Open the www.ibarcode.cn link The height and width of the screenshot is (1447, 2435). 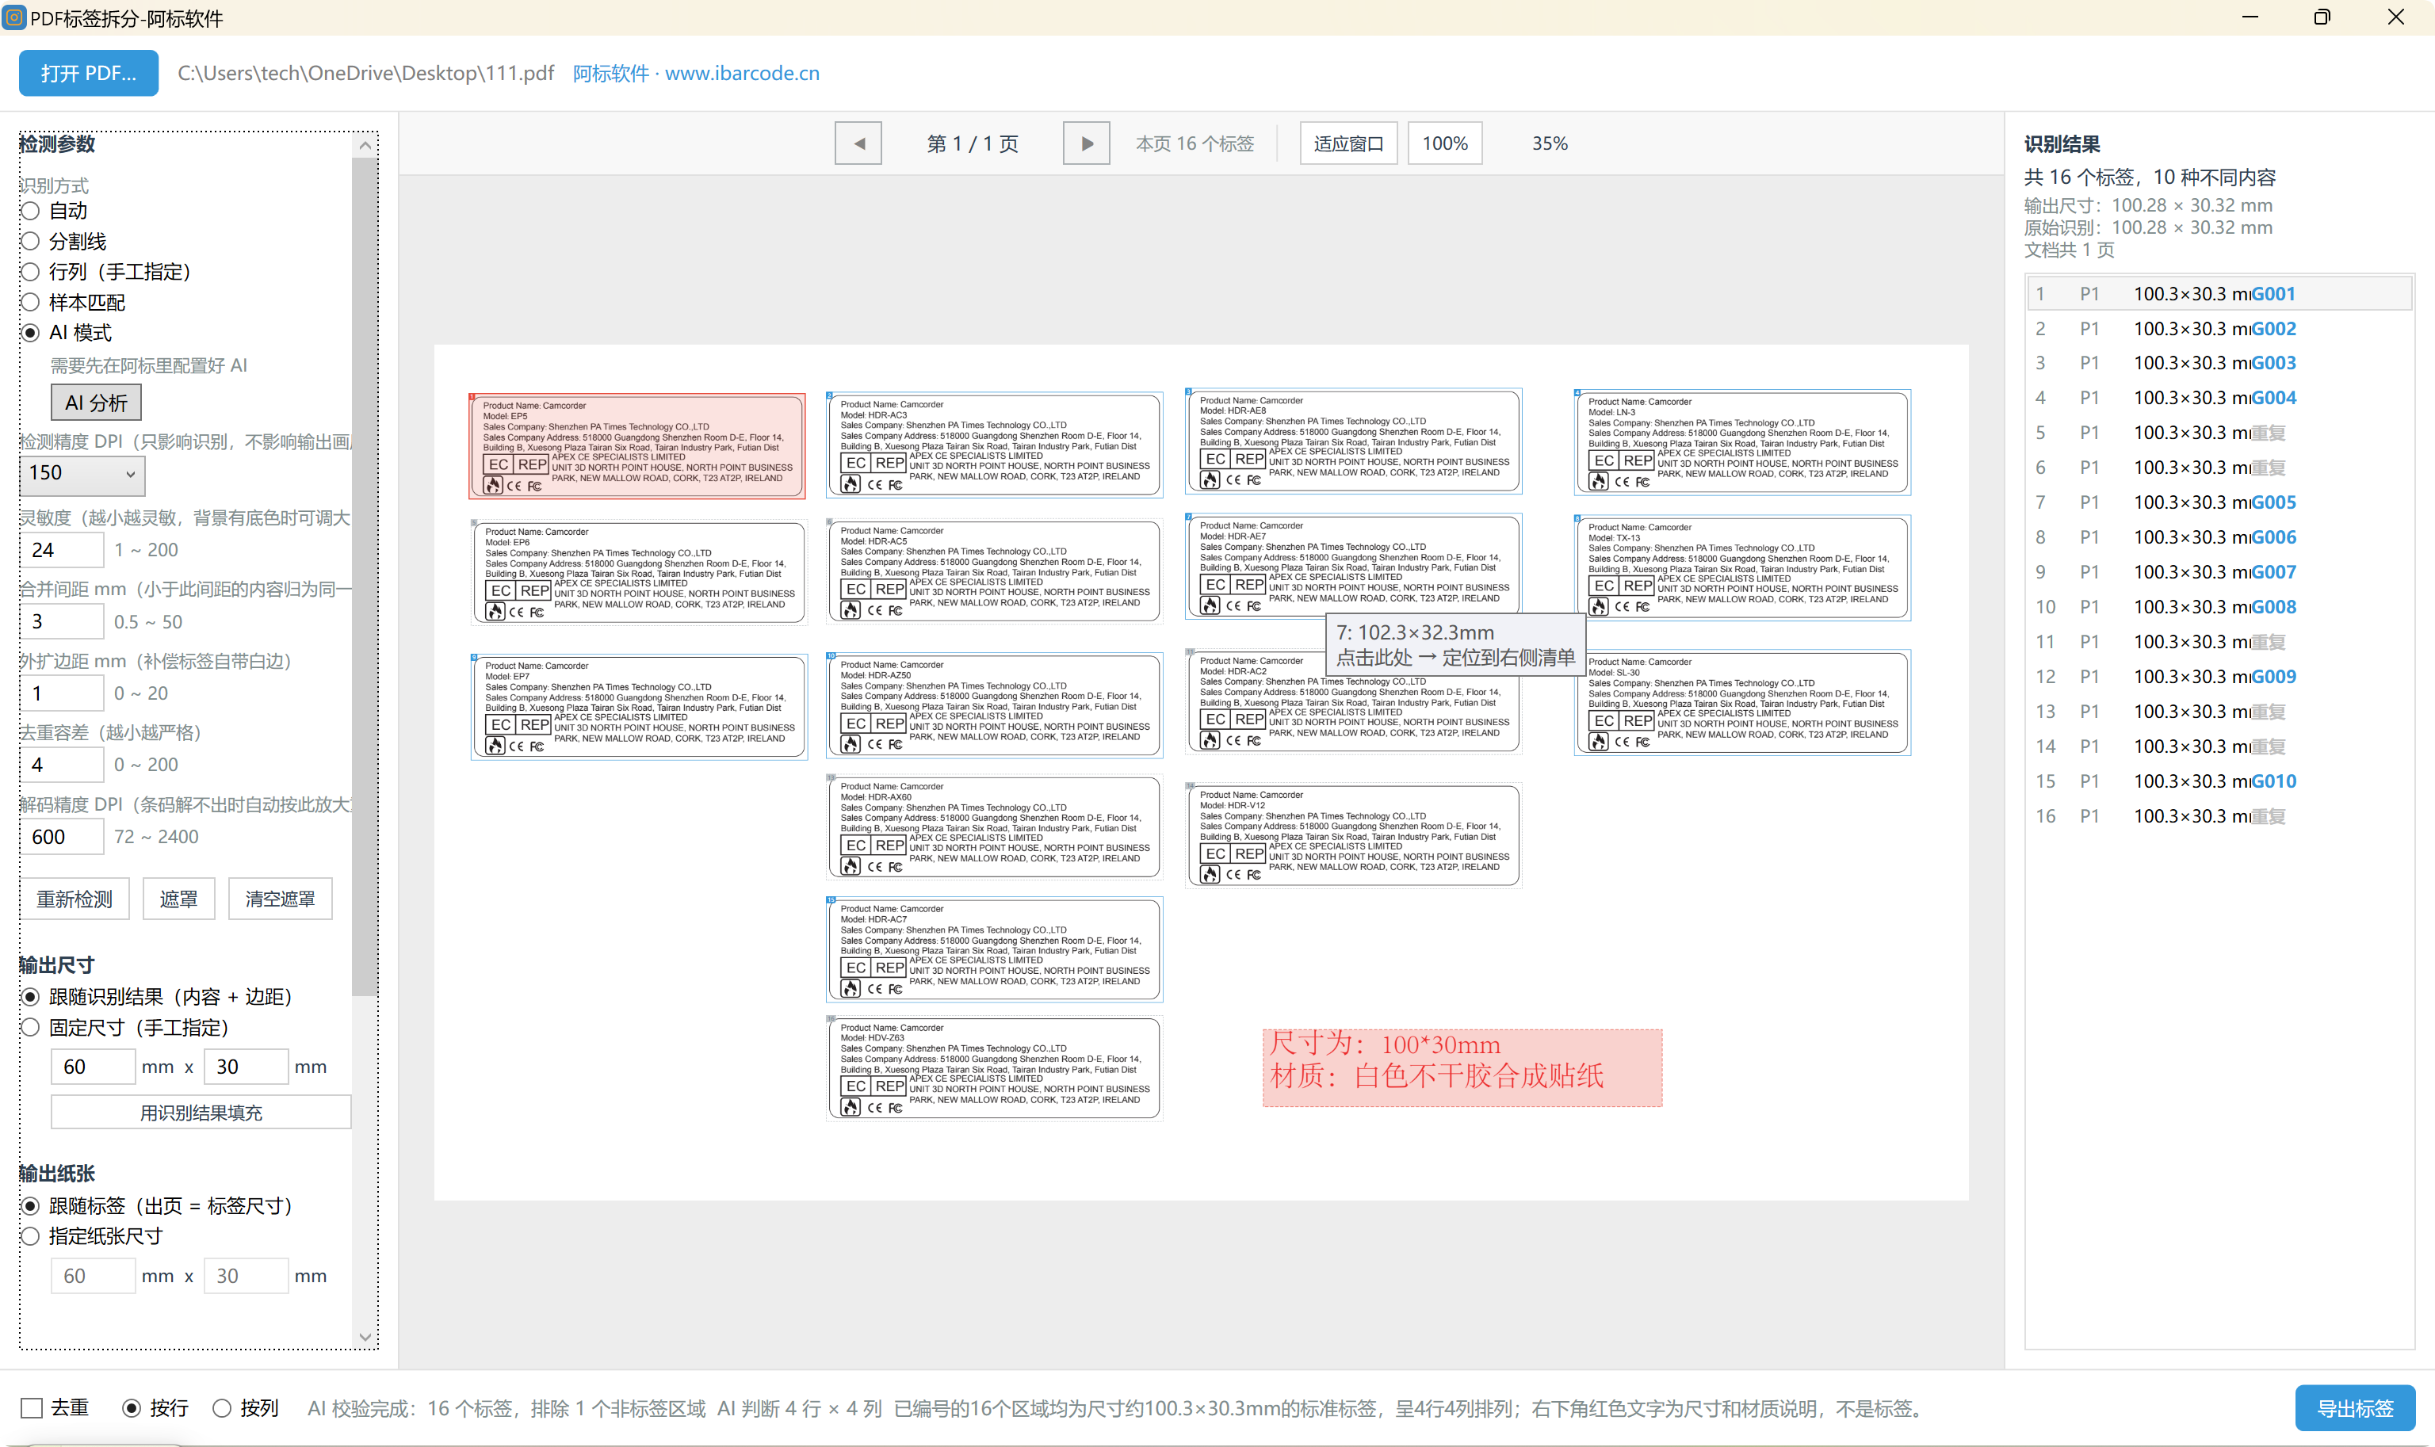coord(742,73)
